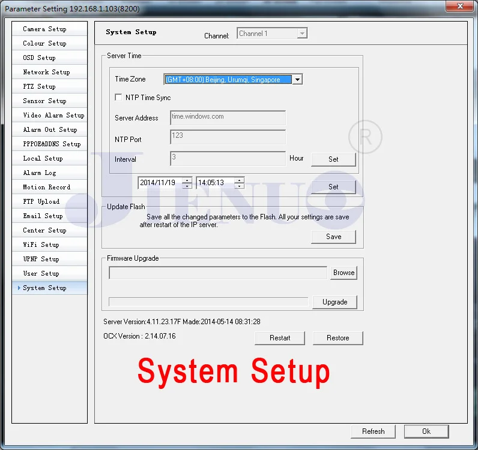Open PPPOE&DDNS Setup
The width and height of the screenshot is (478, 450).
pyautogui.click(x=49, y=144)
